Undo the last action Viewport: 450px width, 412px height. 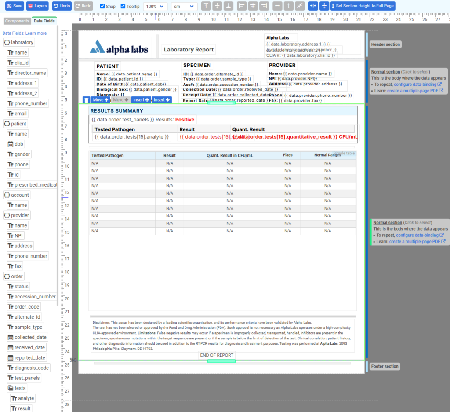(62, 6)
